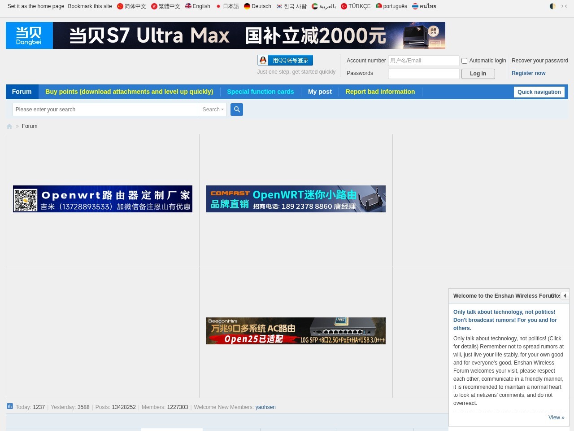The image size is (574, 431).
Task: Click the blue search magnifier button
Action: click(x=237, y=110)
